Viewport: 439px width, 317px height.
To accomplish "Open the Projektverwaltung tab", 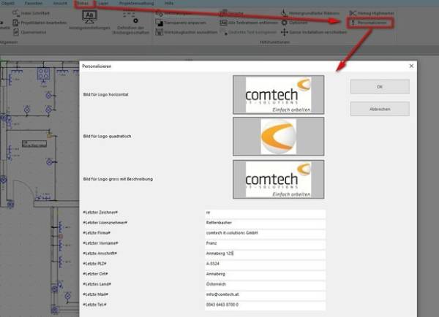I will point(136,4).
